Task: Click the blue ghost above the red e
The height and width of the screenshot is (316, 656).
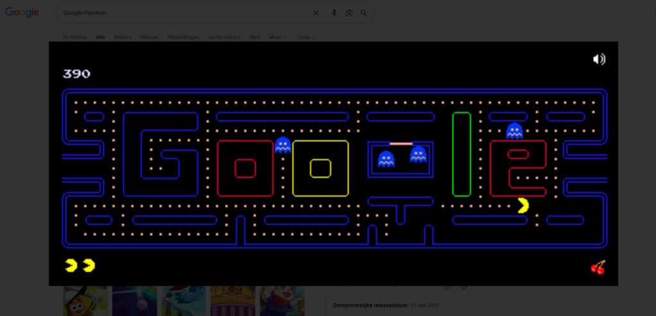Action: 514,131
